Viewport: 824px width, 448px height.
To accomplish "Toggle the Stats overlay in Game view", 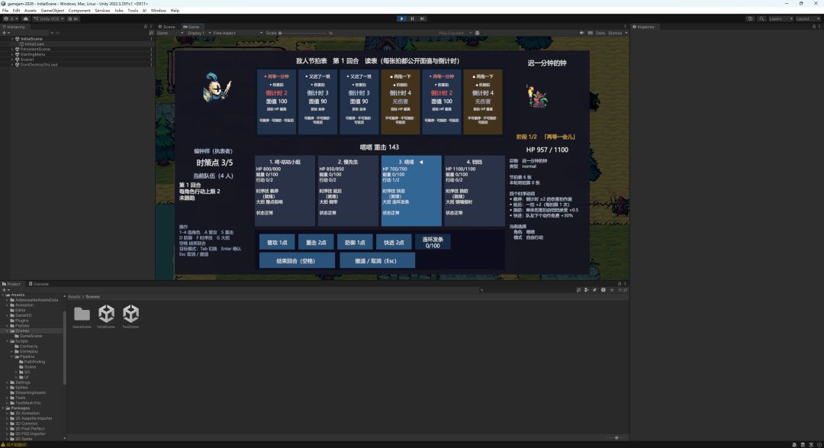I will 600,33.
